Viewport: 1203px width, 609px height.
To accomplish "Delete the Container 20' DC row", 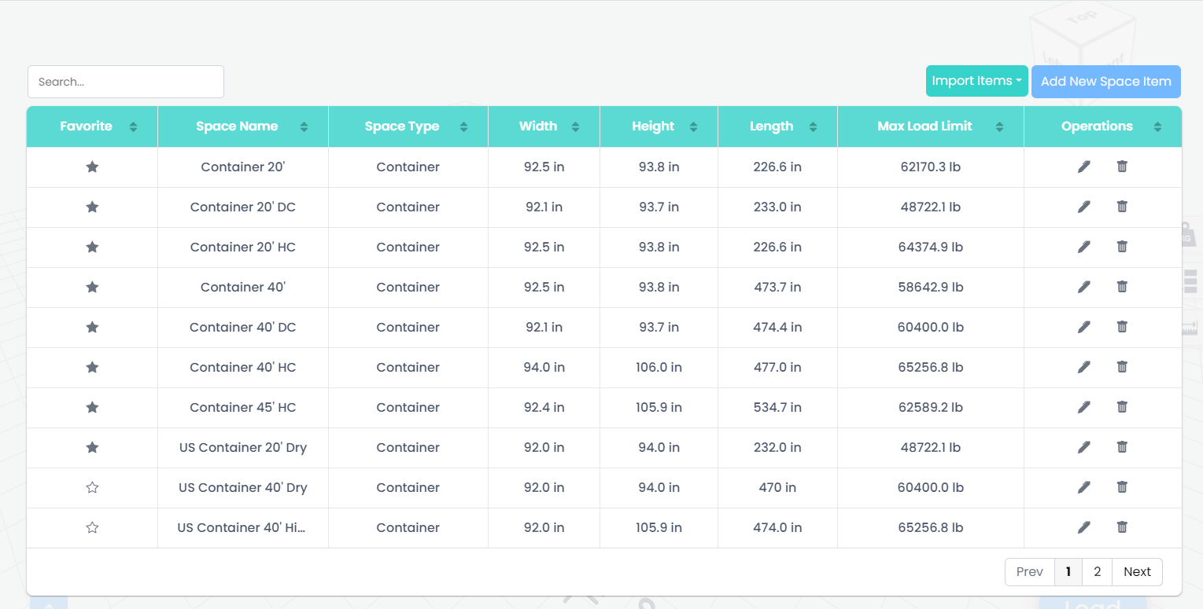I will click(1122, 206).
